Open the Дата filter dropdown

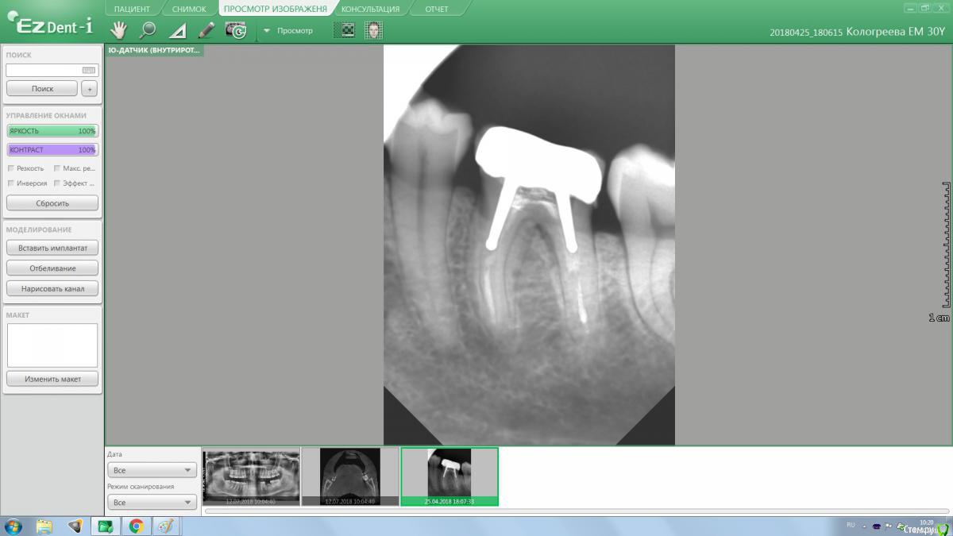pyautogui.click(x=152, y=470)
